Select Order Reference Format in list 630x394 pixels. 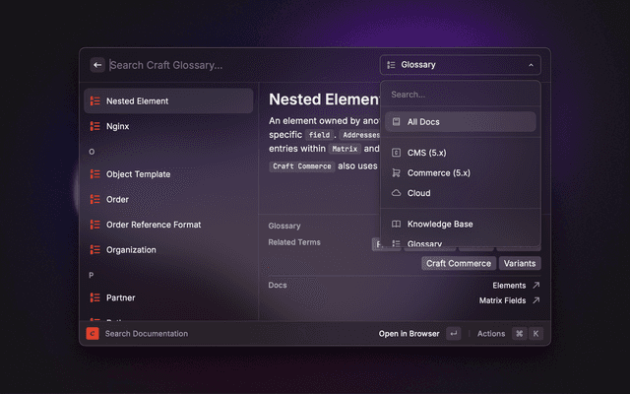coord(153,225)
